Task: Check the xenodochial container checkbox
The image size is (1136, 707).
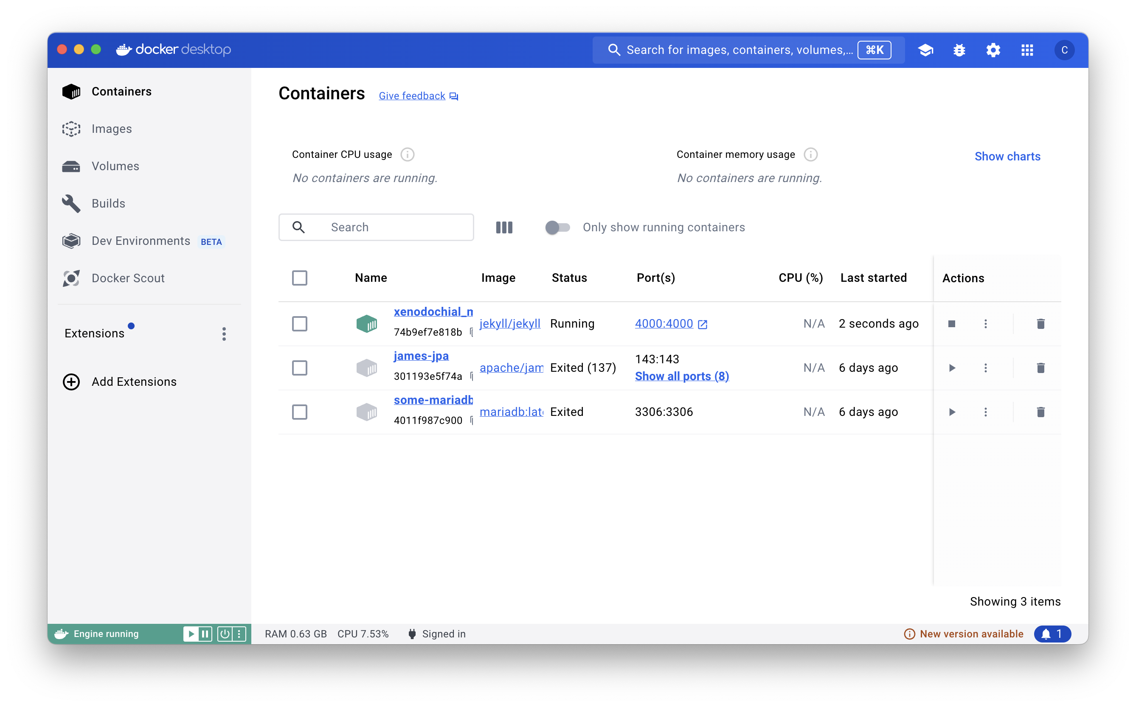Action: pyautogui.click(x=299, y=323)
